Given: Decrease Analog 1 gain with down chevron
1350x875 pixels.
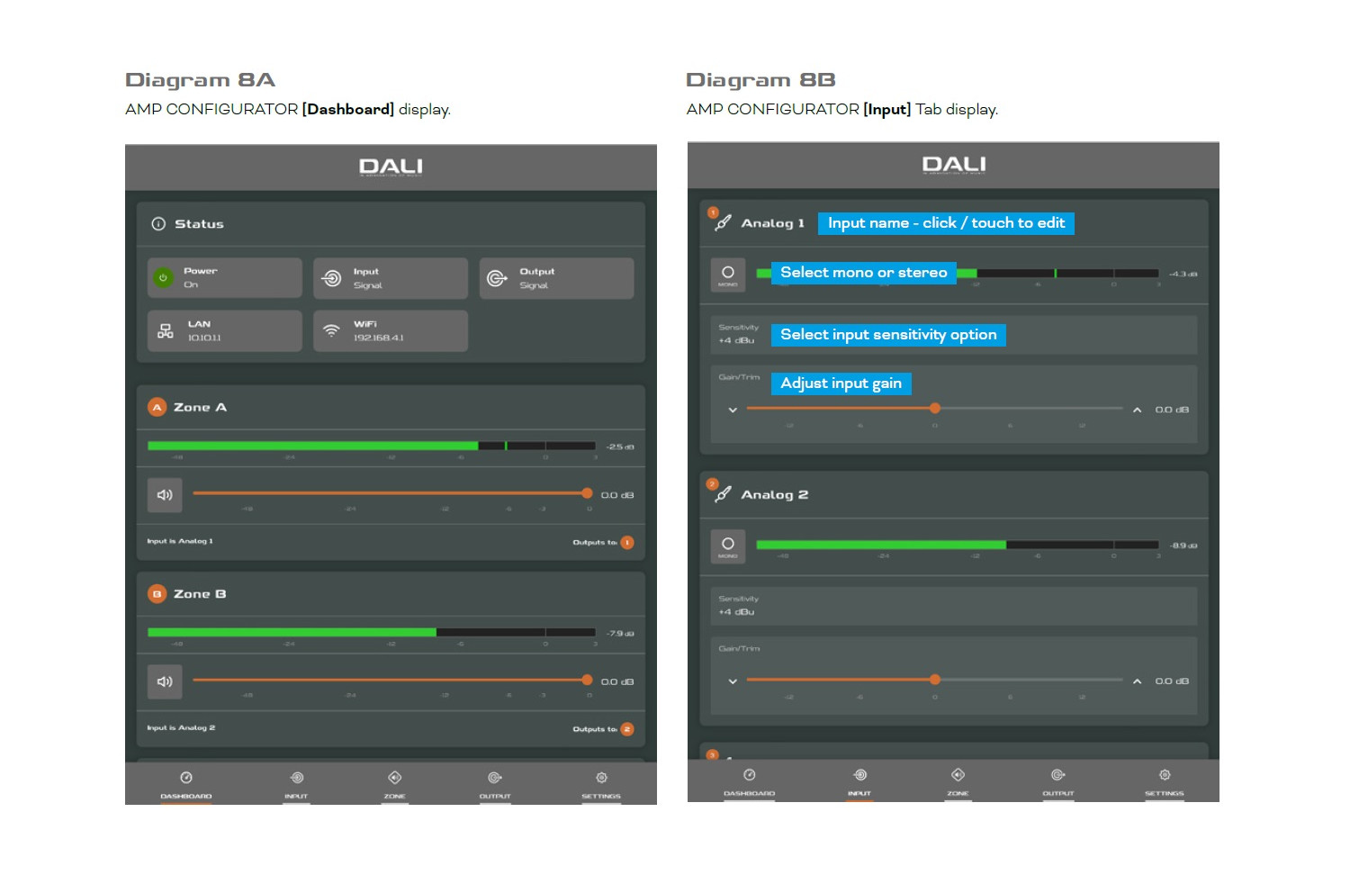Looking at the screenshot, I should tap(733, 410).
